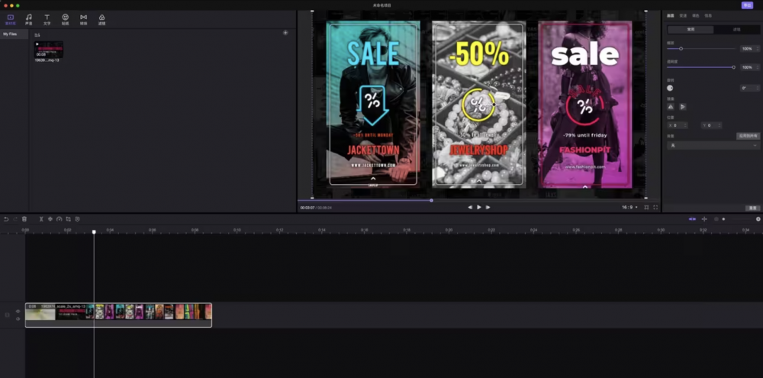Open the 16:9 aspect ratio dropdown
763x378 pixels.
[629, 207]
